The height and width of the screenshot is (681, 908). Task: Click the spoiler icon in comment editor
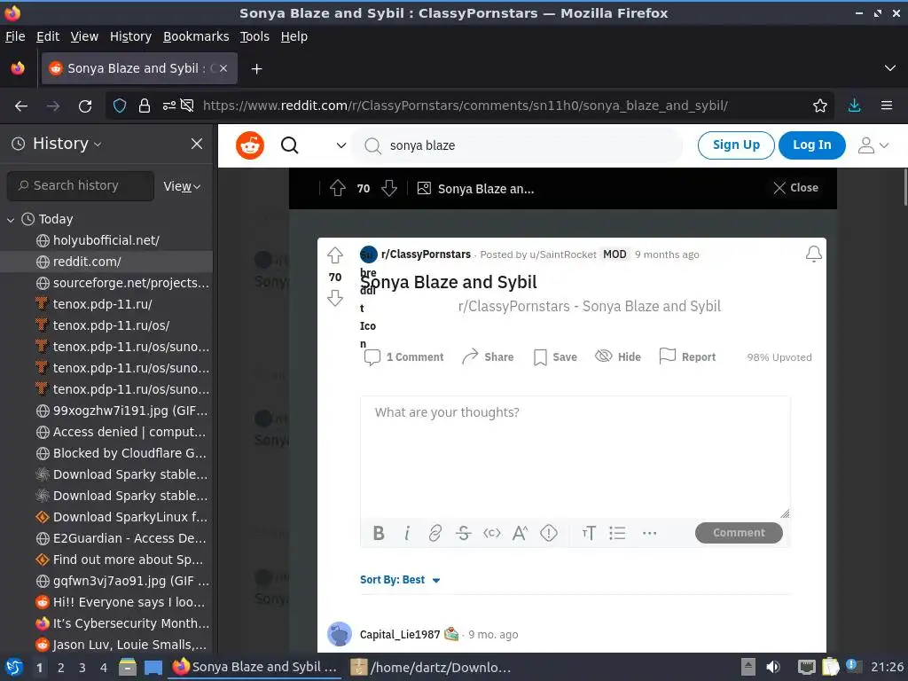[x=548, y=533]
